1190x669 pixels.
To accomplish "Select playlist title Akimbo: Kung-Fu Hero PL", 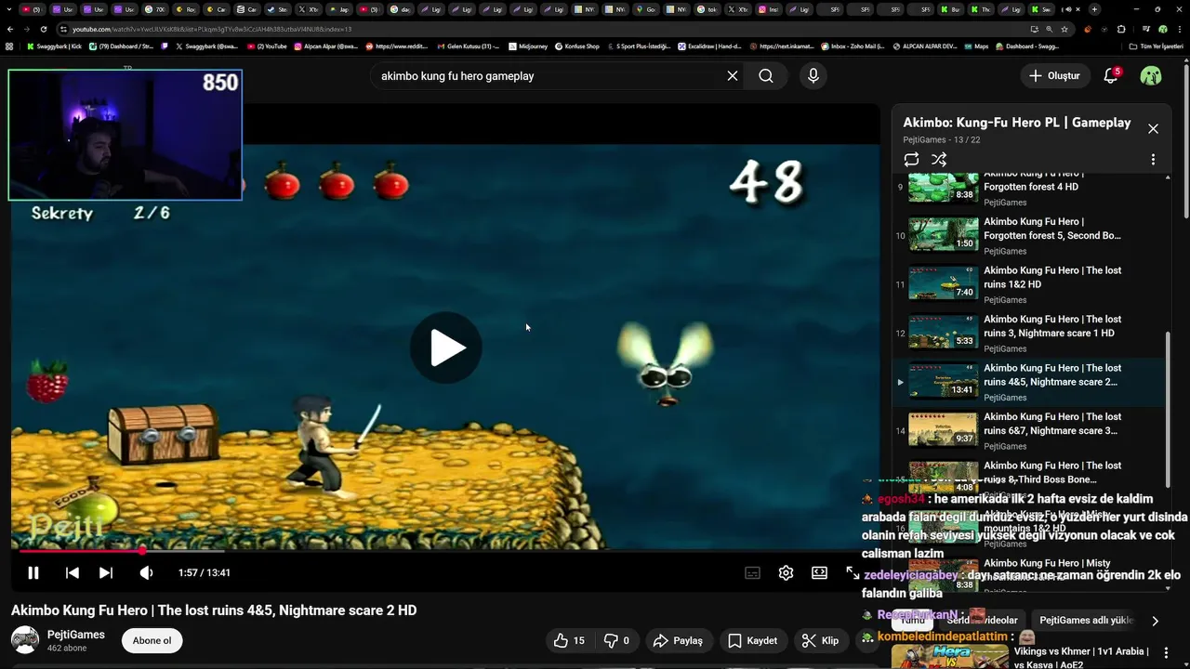I will [1017, 123].
